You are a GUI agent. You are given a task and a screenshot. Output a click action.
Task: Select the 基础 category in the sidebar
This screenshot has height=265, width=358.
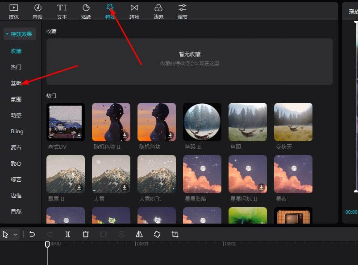click(16, 83)
